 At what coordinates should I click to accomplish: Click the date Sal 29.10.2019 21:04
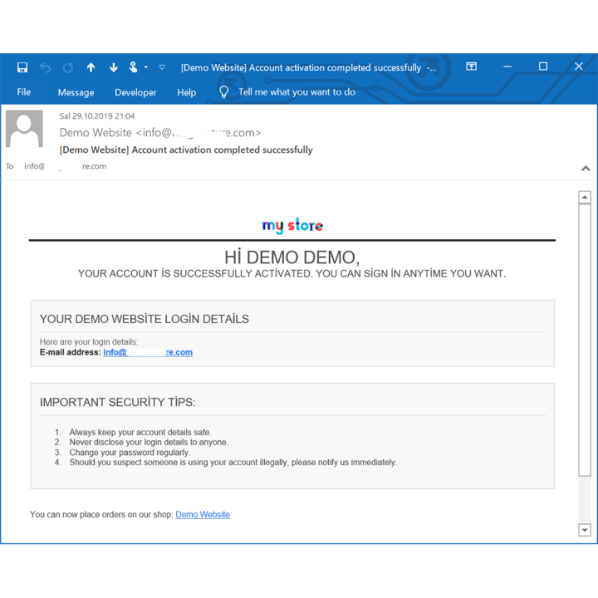pyautogui.click(x=97, y=116)
